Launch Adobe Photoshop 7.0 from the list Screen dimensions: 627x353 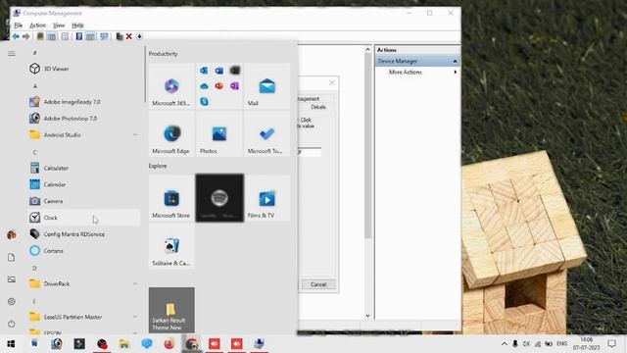point(84,118)
